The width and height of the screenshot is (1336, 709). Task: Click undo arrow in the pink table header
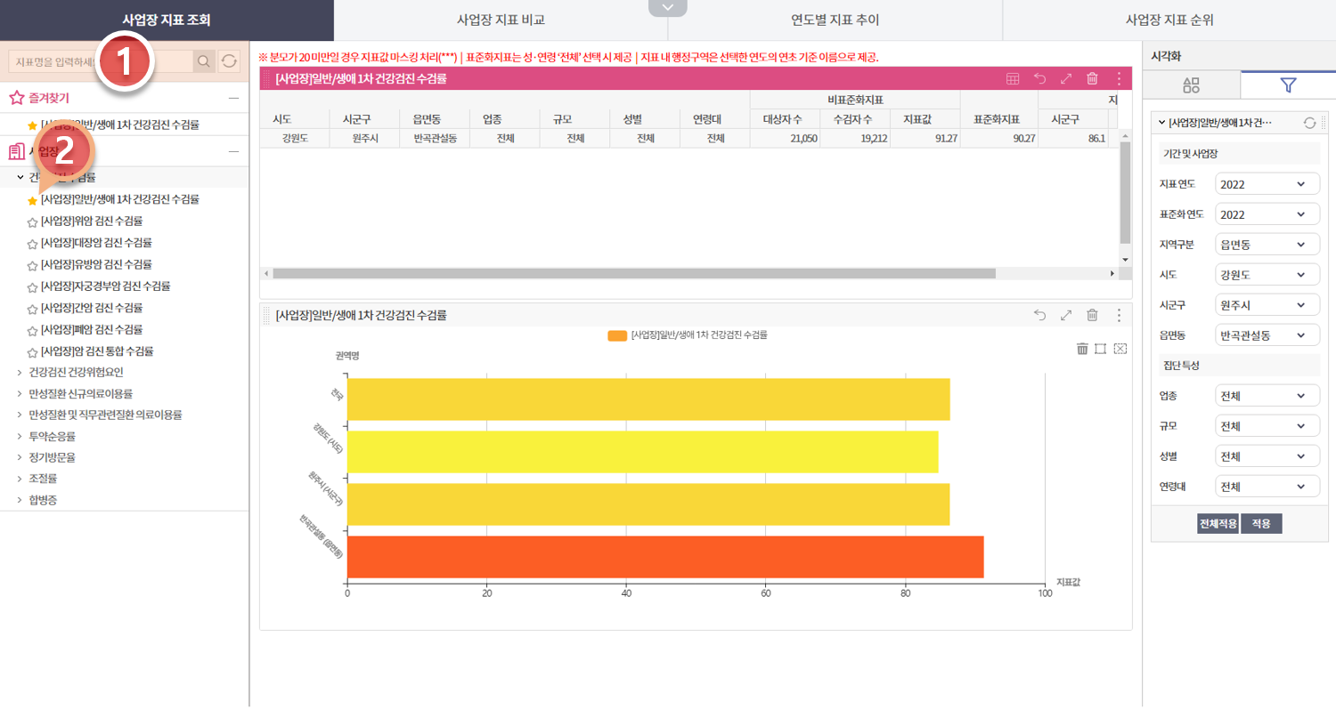tap(1039, 78)
